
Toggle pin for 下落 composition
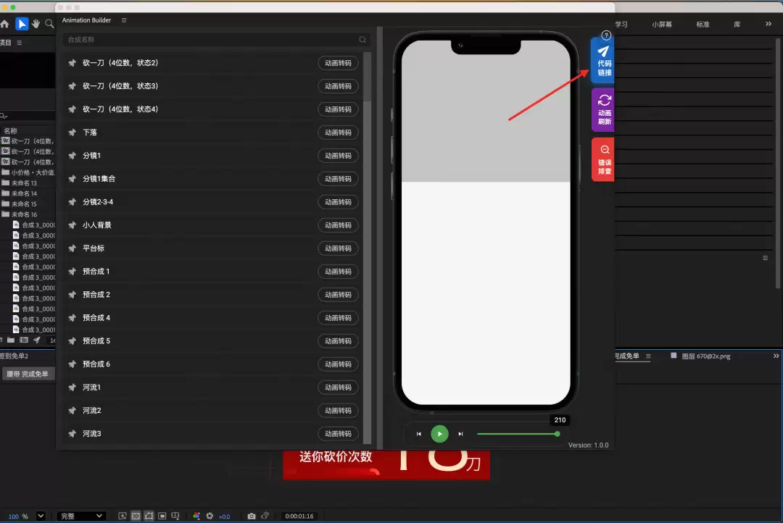72,133
